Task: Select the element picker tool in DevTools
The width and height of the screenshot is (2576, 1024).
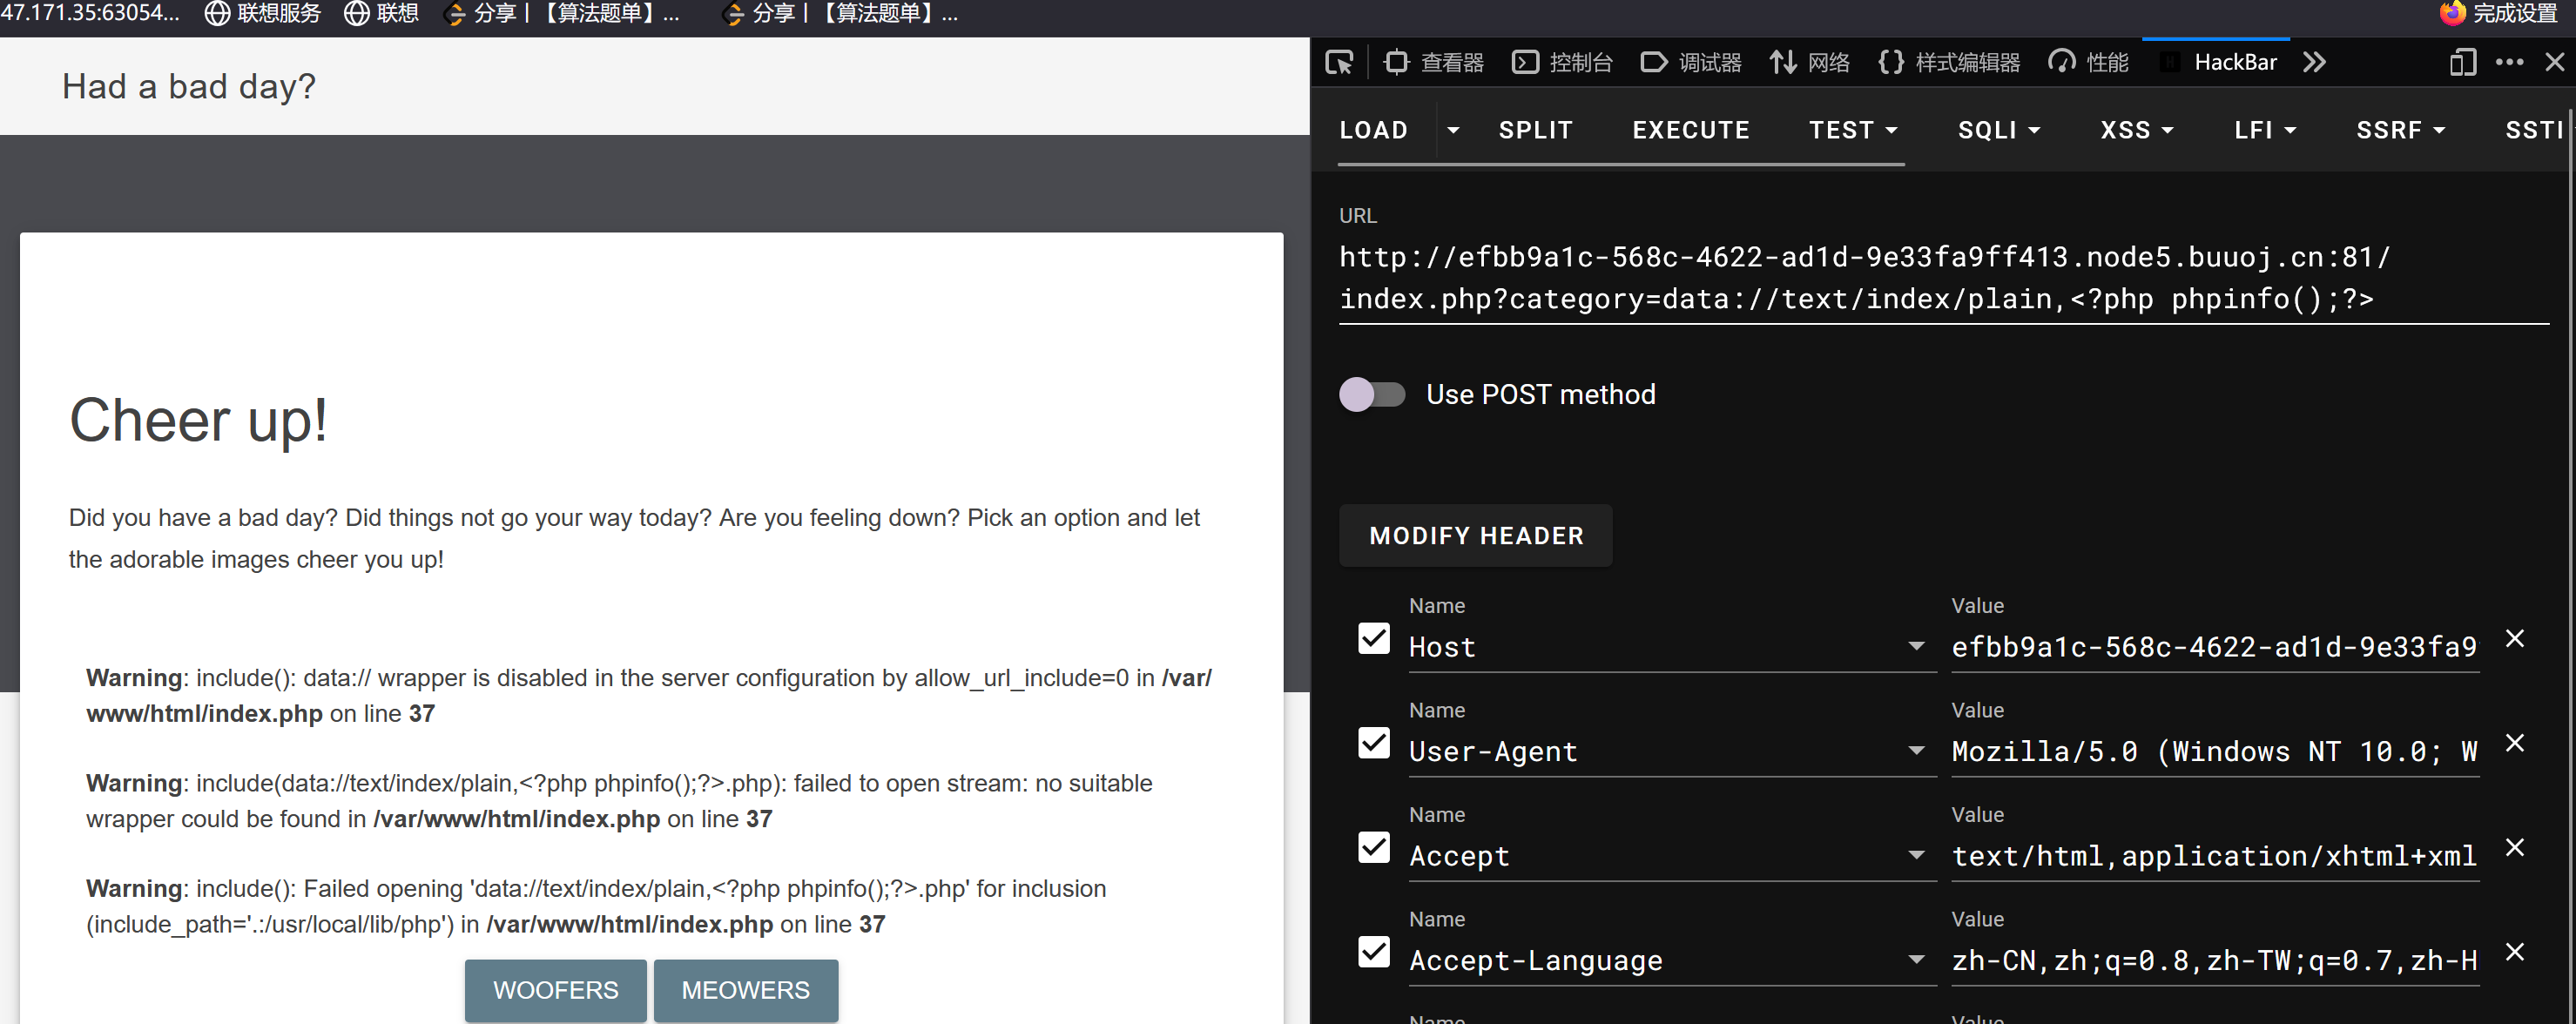Action: point(1340,62)
